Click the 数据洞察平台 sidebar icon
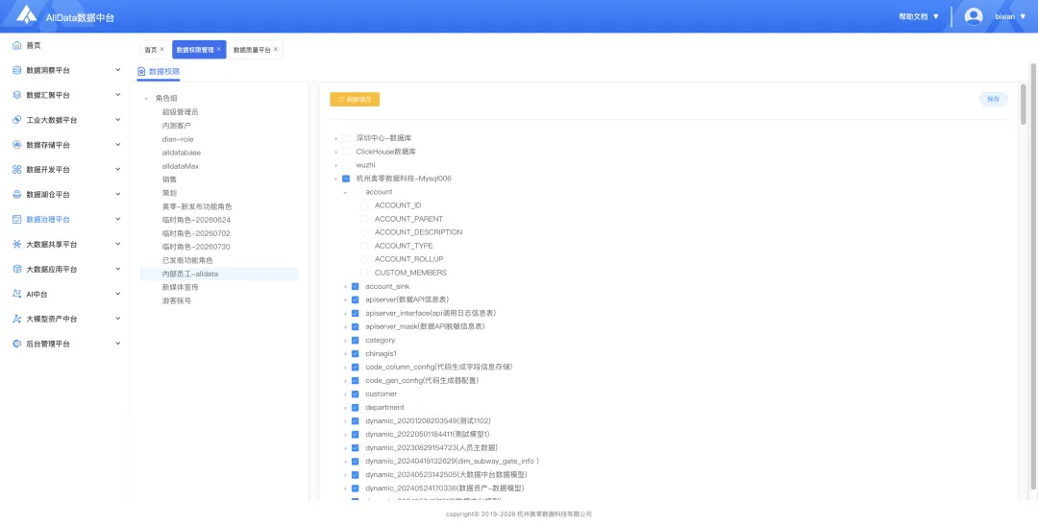The width and height of the screenshot is (1038, 525). (17, 70)
